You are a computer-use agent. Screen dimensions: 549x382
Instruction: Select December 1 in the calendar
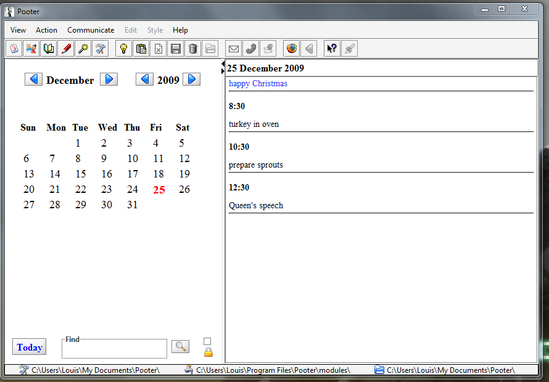pyautogui.click(x=78, y=143)
